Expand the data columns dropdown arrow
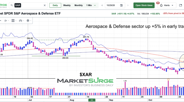This screenshot has height=102, width=184. click(x=16, y=21)
